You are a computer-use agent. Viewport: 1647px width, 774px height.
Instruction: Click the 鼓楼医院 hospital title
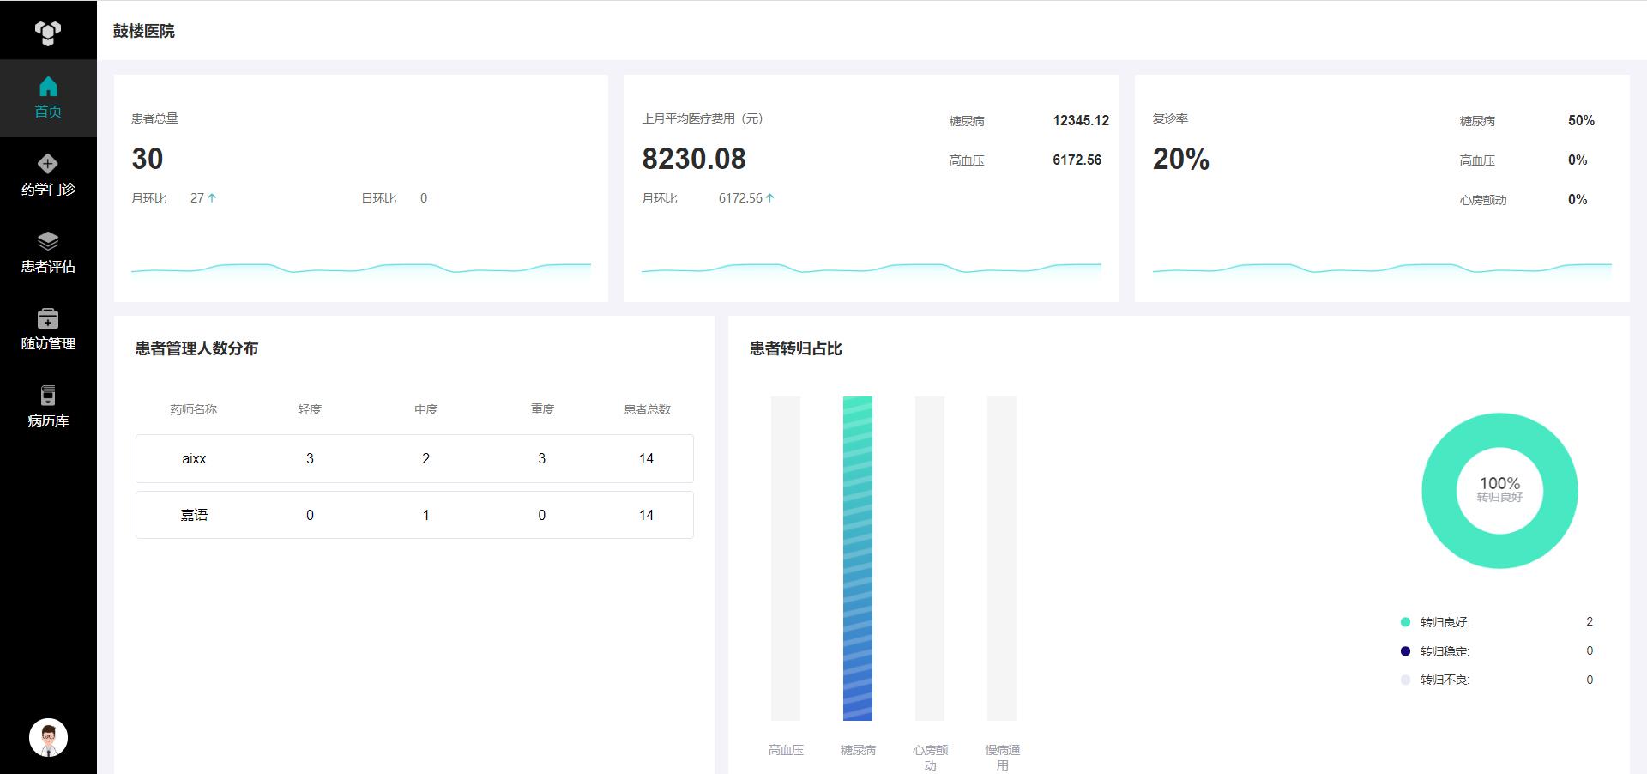coord(144,31)
